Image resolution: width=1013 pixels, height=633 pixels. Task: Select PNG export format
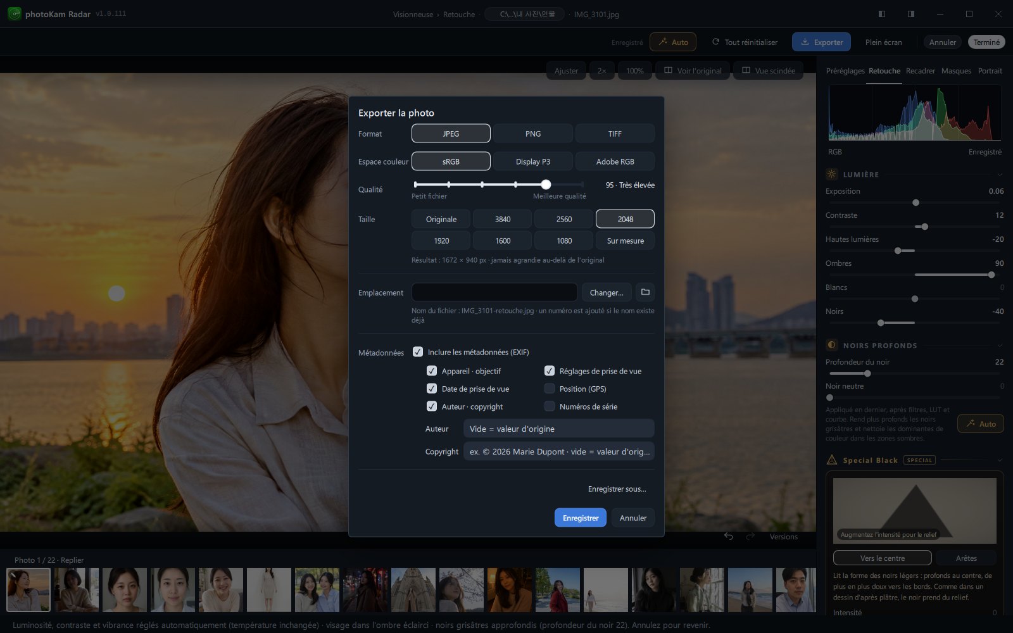point(533,134)
